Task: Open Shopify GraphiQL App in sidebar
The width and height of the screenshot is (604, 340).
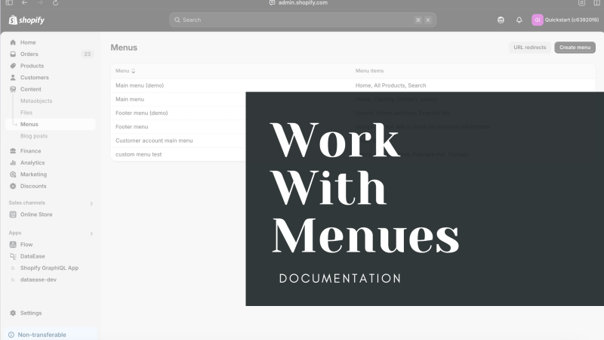Action: 49,268
